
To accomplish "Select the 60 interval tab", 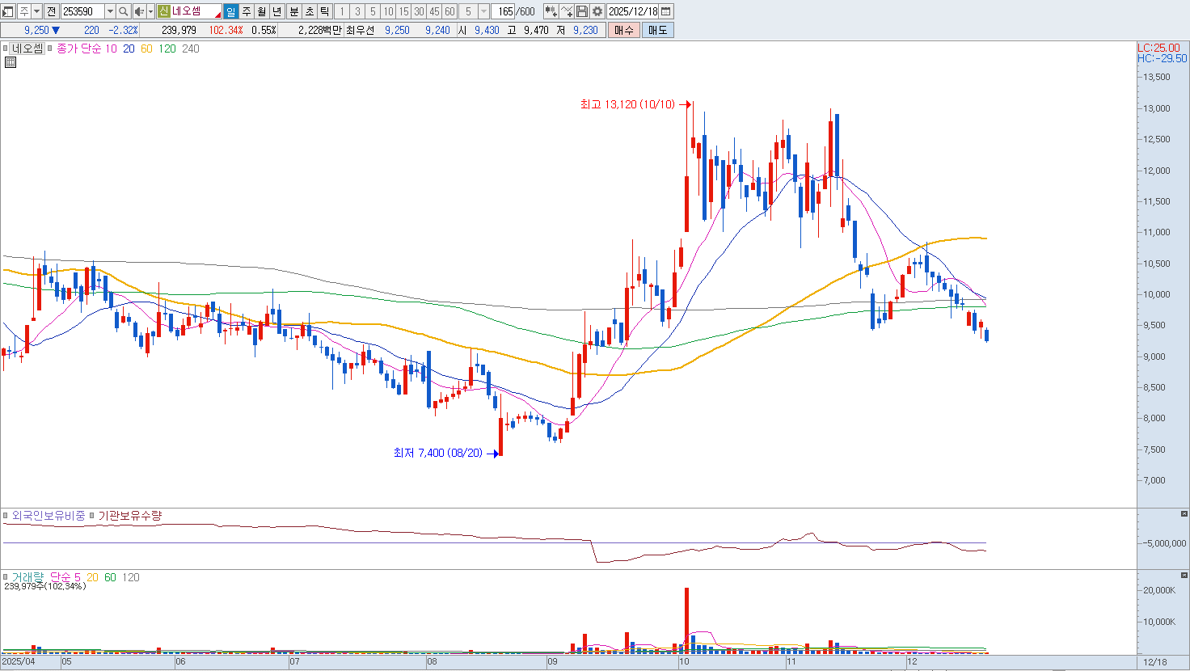I will (449, 11).
